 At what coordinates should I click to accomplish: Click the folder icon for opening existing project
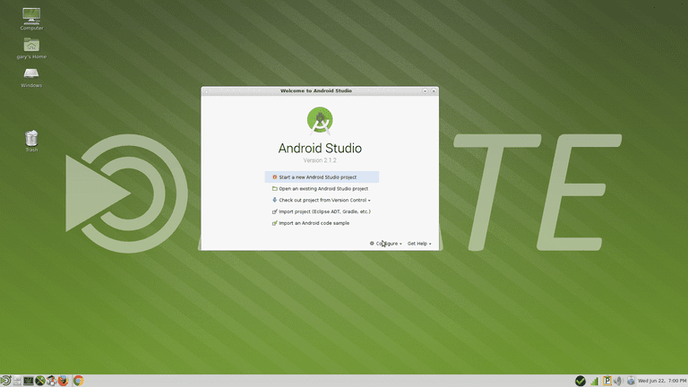tap(275, 189)
